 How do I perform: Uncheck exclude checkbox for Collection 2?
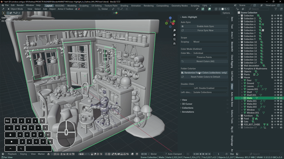point(272,19)
